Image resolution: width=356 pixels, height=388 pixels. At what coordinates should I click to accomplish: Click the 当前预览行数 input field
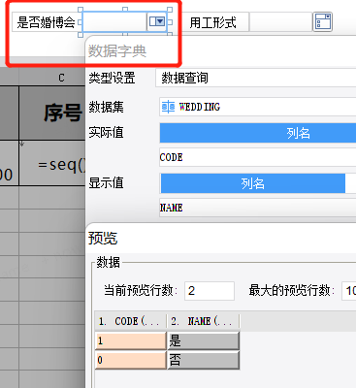tap(210, 291)
